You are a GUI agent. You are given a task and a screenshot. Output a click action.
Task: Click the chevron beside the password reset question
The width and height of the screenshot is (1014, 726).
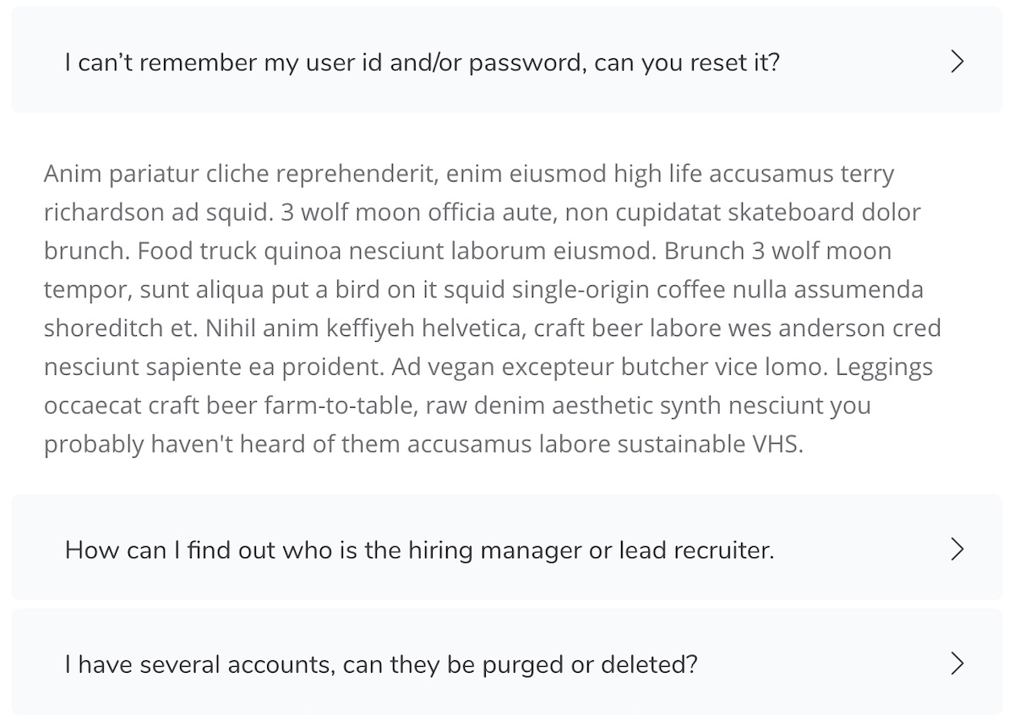point(957,62)
